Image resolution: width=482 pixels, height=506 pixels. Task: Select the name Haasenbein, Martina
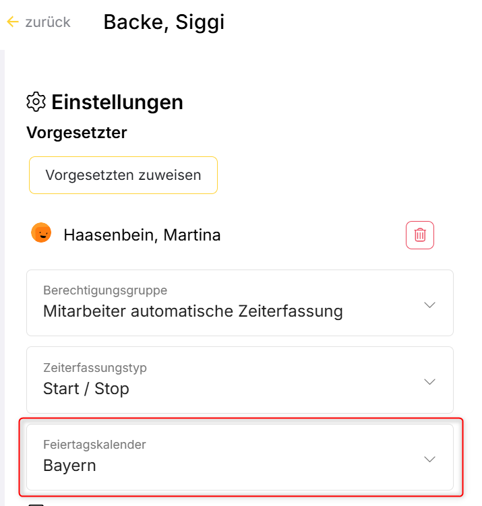(142, 235)
